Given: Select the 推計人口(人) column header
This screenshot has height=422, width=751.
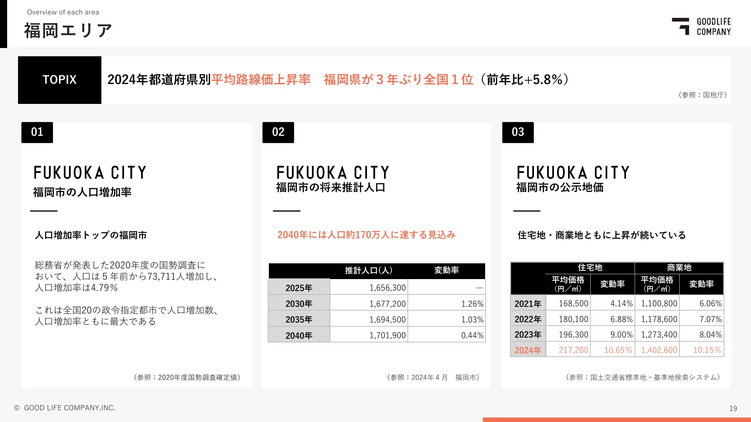Looking at the screenshot, I should point(368,270).
